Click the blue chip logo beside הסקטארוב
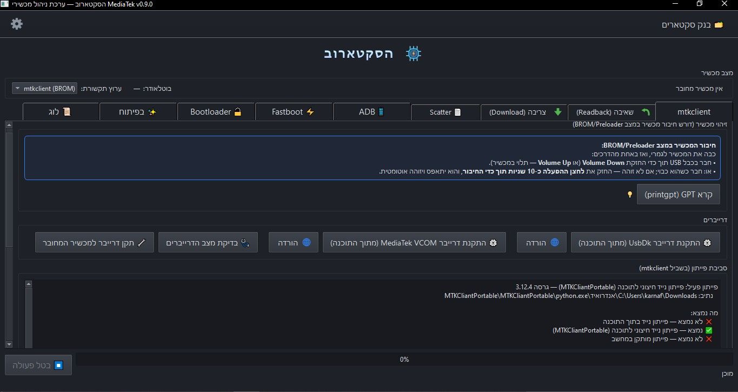This screenshot has width=738, height=392. click(414, 54)
